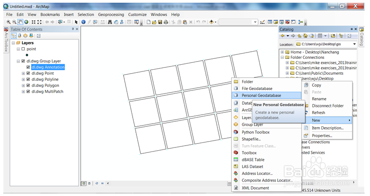Choose Python Toolbox from submenu
The width and height of the screenshot is (370, 196).
tap(266, 132)
